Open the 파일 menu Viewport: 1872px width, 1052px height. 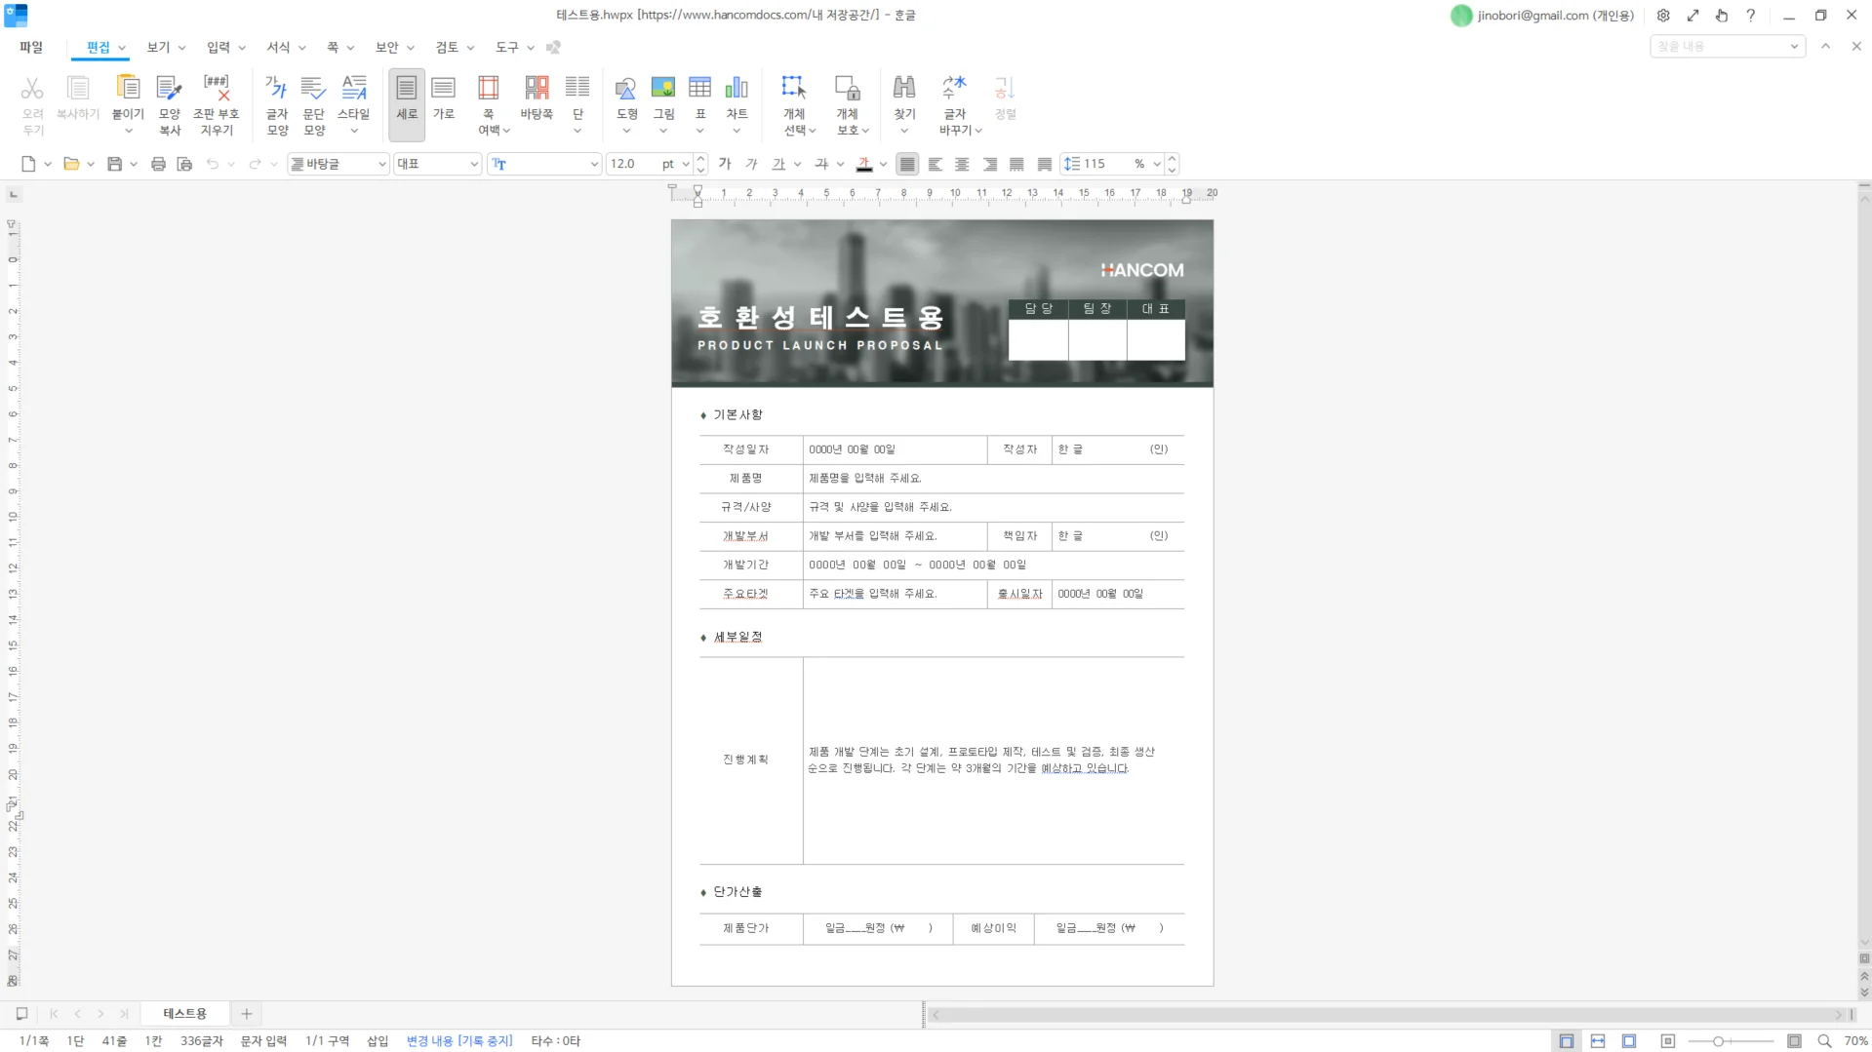31,47
